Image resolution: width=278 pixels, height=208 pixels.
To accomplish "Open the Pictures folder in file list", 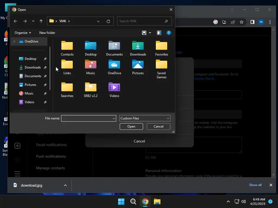I will pyautogui.click(x=138, y=67).
